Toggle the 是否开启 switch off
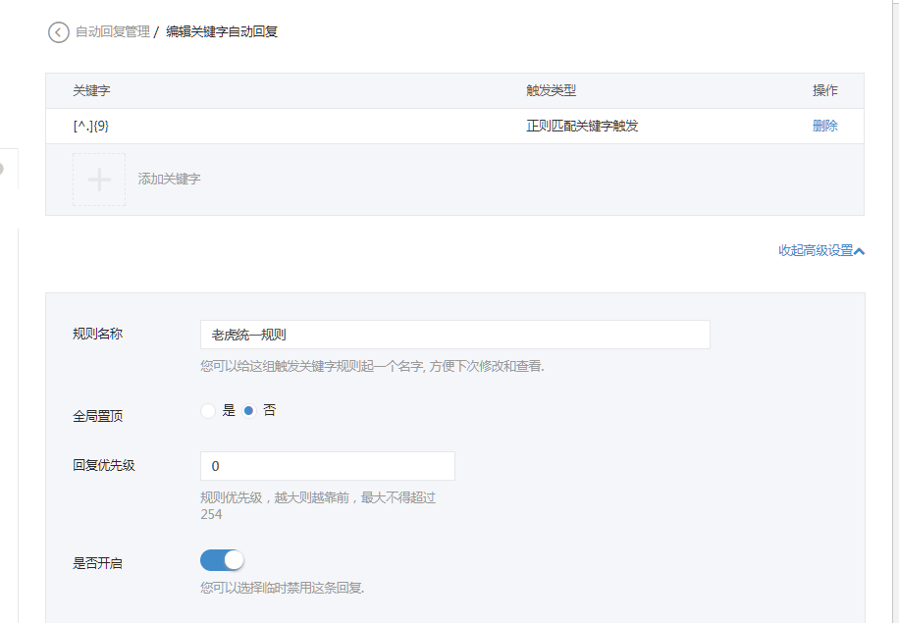The width and height of the screenshot is (899, 623). (222, 560)
